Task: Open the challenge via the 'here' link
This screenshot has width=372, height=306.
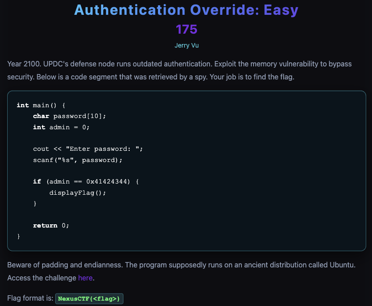Action: (x=85, y=278)
